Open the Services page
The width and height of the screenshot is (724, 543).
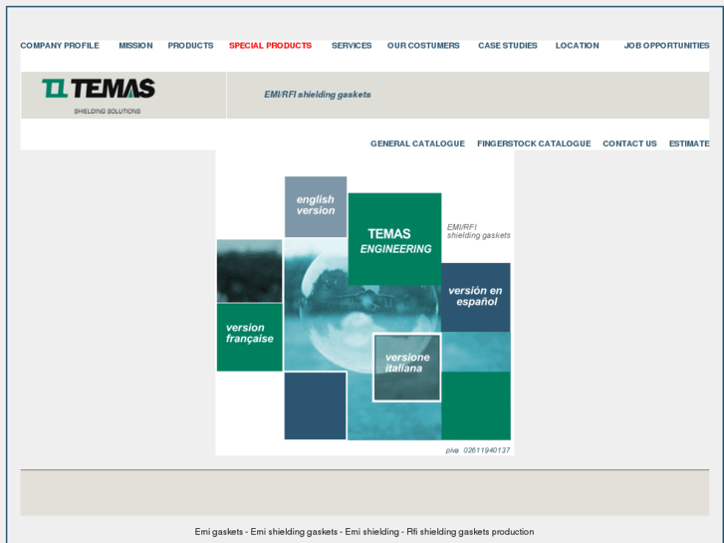pos(352,45)
